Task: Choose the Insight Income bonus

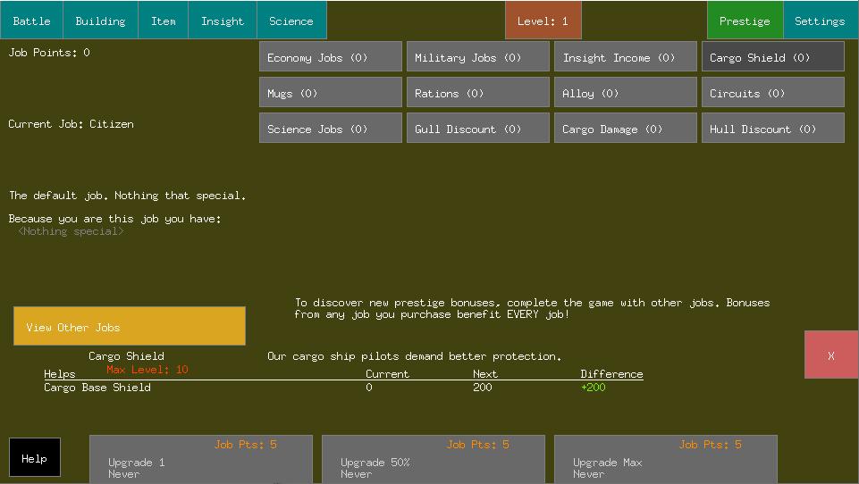Action: click(x=626, y=56)
